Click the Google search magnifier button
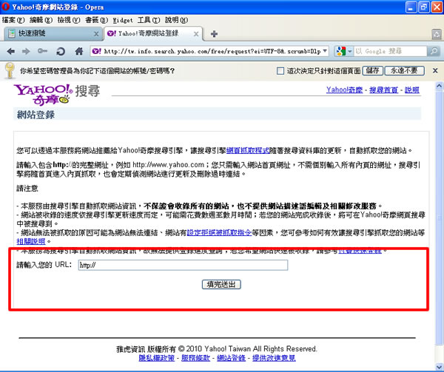Image resolution: width=444 pixels, height=372 pixels. tap(434, 51)
